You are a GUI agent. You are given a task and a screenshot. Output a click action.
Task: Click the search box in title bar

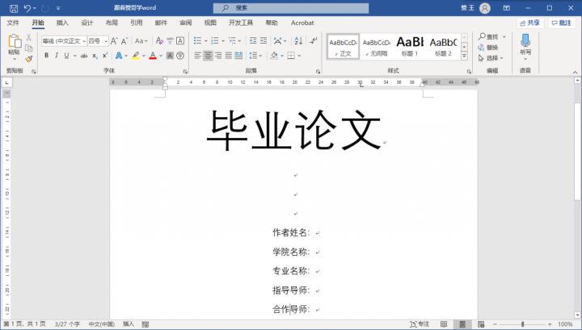coord(291,8)
